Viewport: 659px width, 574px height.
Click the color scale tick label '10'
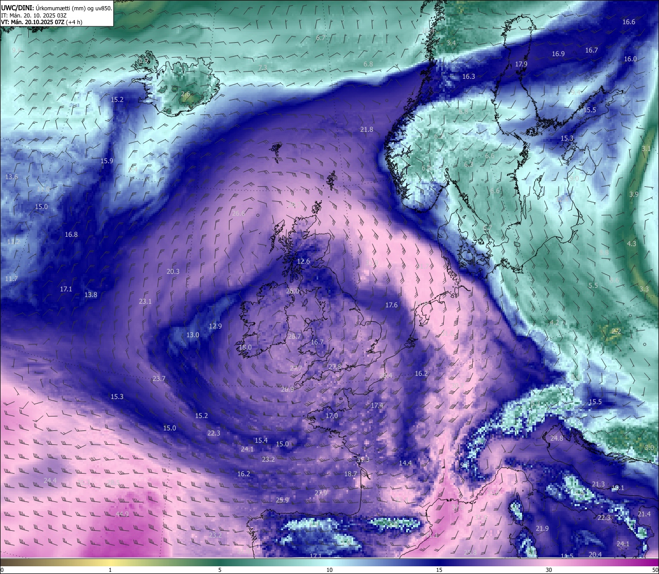point(329,570)
